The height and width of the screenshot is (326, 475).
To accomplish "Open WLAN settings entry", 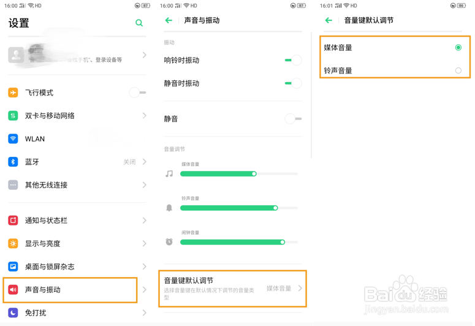I will point(77,138).
